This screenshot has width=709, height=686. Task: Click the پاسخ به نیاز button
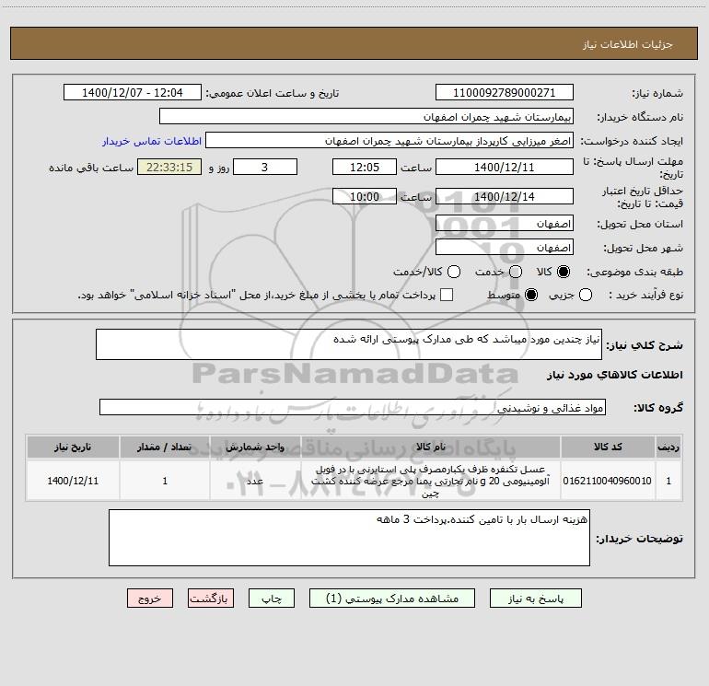pos(535,599)
